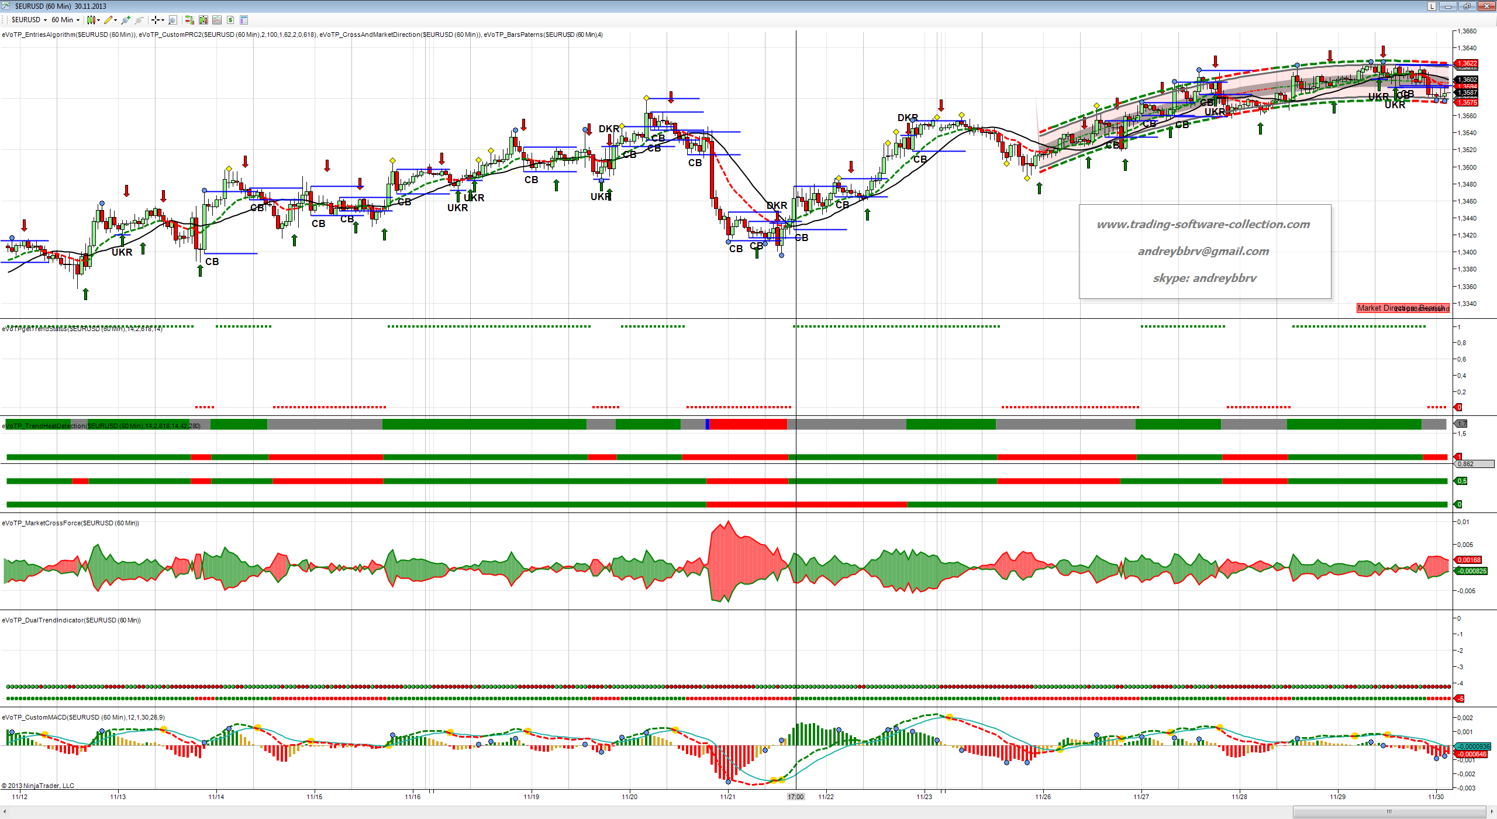1497x819 pixels.
Task: Click the zoom out magnifier icon
Action: (139, 20)
